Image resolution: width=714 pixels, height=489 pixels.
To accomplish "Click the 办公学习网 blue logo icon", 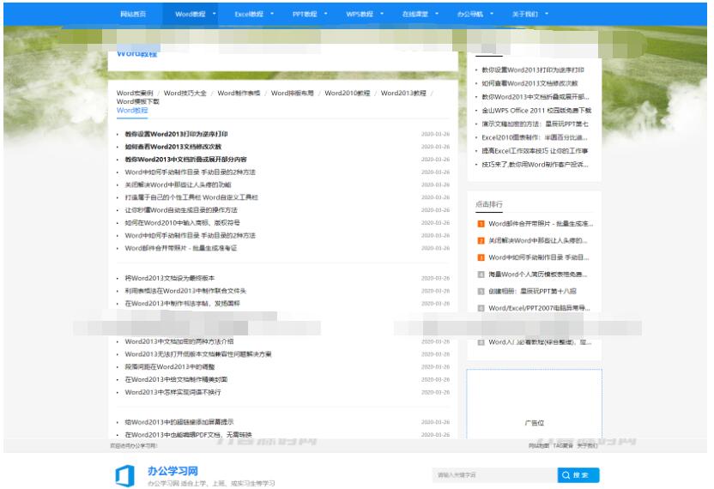I will point(124,476).
